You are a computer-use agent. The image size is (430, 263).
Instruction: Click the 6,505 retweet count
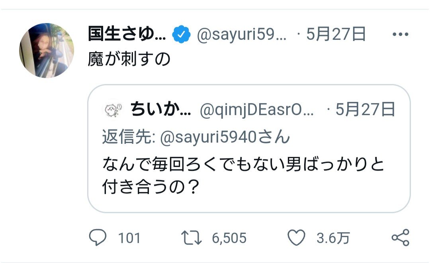pyautogui.click(x=229, y=239)
